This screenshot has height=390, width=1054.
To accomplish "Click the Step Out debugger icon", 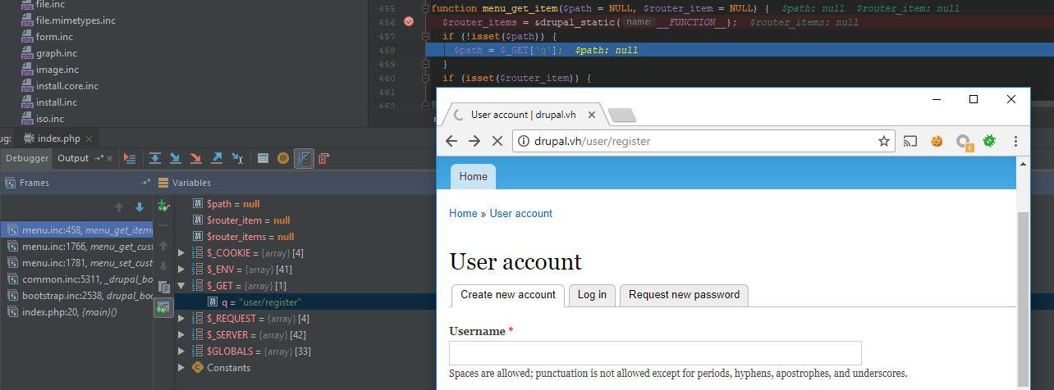I will (217, 158).
